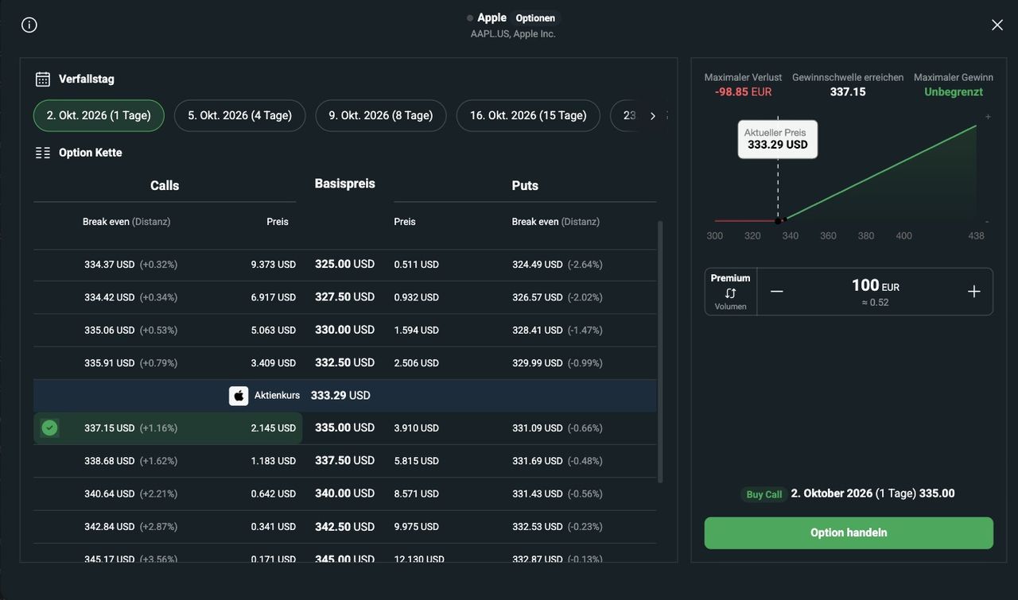The height and width of the screenshot is (600, 1018).
Task: Click the Aktueller Preis 333.29 USD tooltip
Action: coord(778,139)
